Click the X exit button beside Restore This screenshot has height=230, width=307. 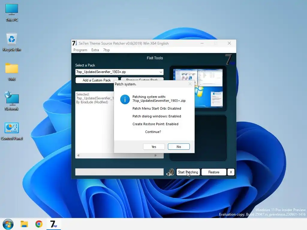pos(231,172)
